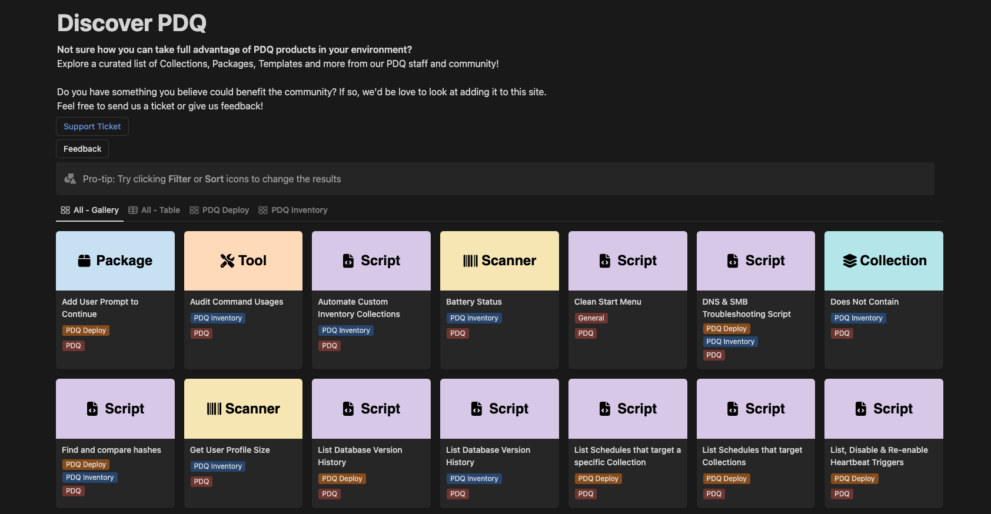This screenshot has height=514, width=991.
Task: Click PDQ Inventory tag on Battery Status card
Action: tap(474, 318)
